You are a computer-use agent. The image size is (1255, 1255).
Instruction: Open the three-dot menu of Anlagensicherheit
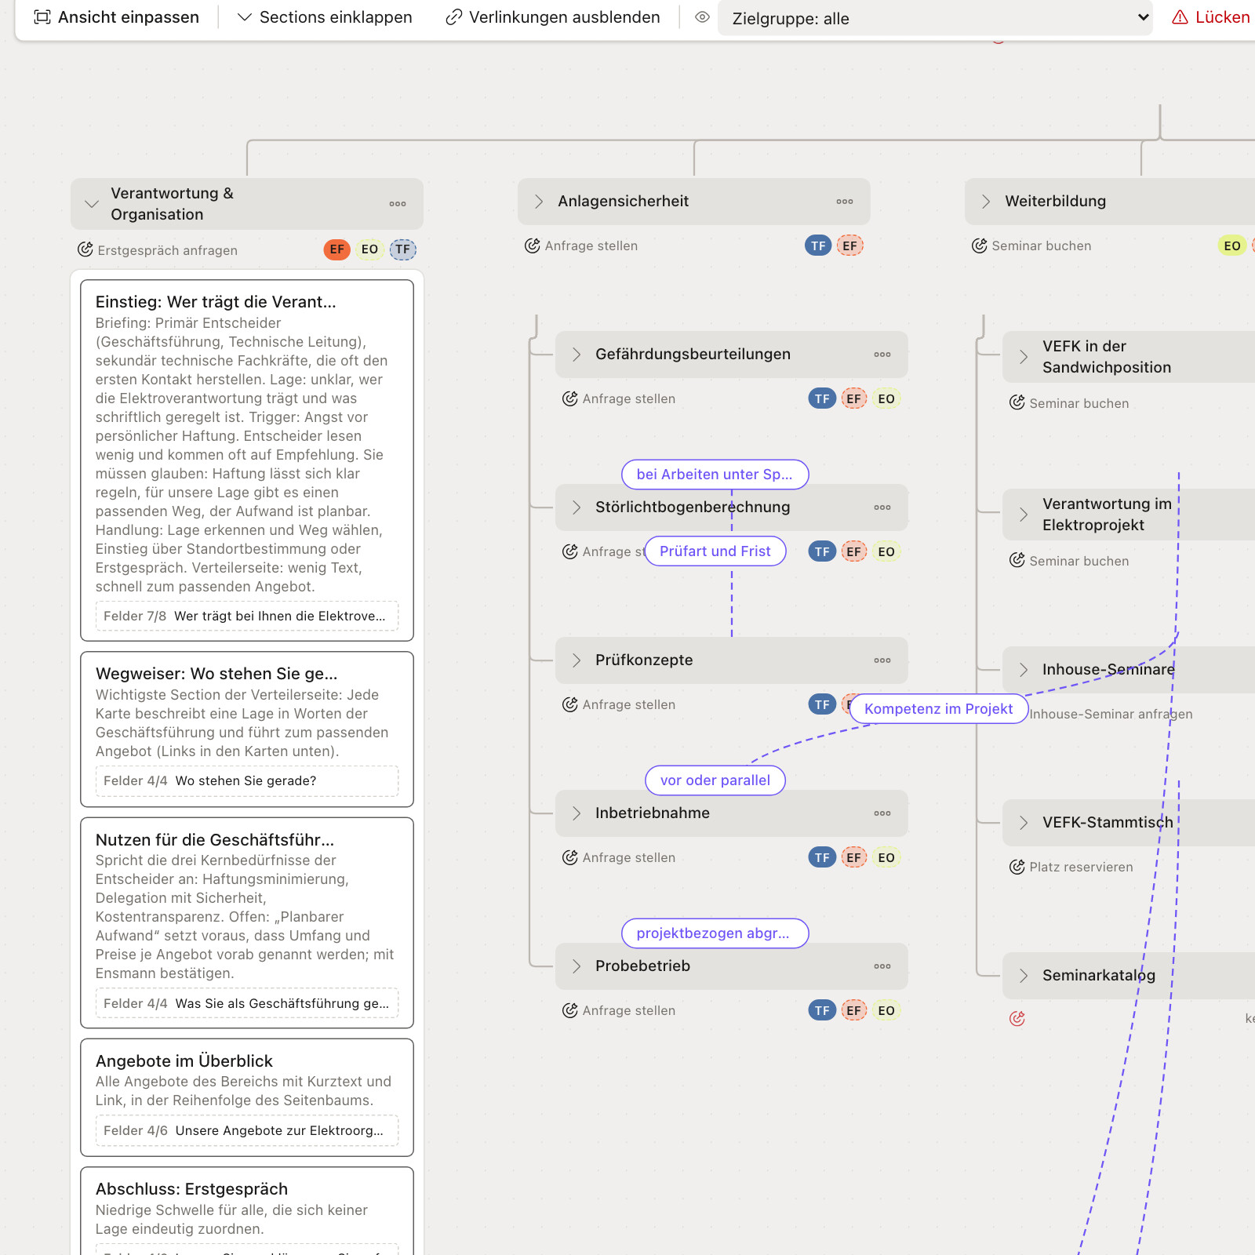(x=845, y=202)
